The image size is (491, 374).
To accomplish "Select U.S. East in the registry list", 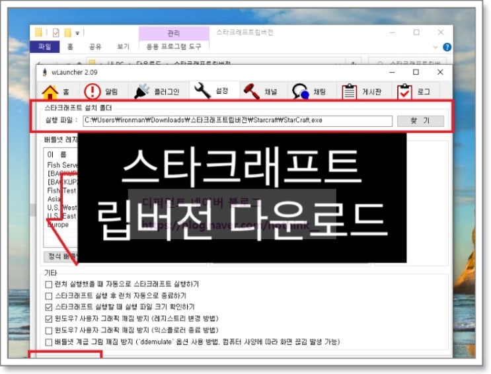I will [61, 216].
